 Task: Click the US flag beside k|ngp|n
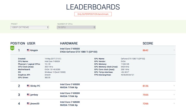click(28, 50)
